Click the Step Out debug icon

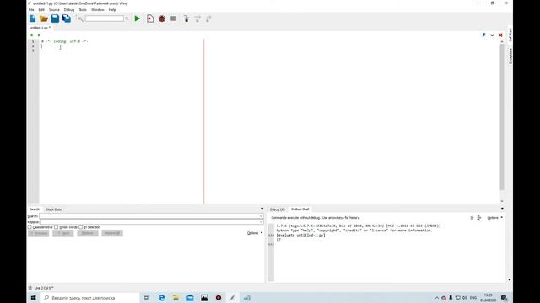tap(208, 19)
